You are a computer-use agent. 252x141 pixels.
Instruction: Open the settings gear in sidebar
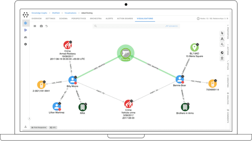pyautogui.click(x=26, y=44)
